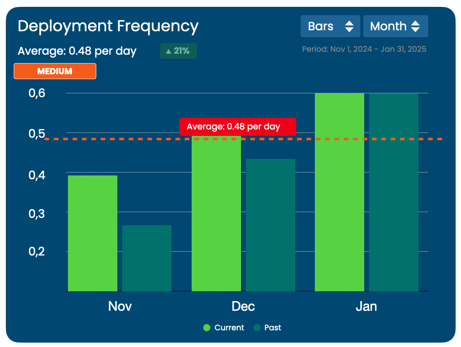Select the Jan current deployment bar
This screenshot has width=461, height=347.
(x=339, y=192)
